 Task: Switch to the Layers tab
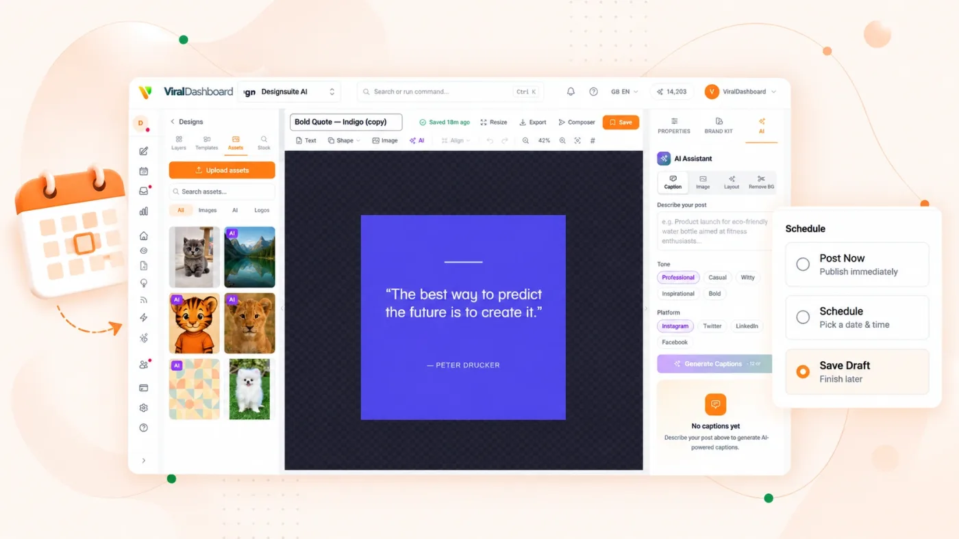point(179,143)
